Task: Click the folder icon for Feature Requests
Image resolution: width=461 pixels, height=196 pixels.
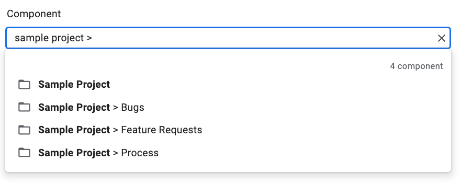Action: coord(25,130)
